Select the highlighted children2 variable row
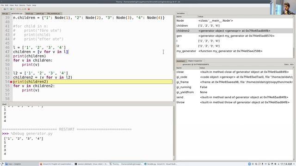This screenshot has height=166, width=296. pyautogui.click(x=234, y=31)
